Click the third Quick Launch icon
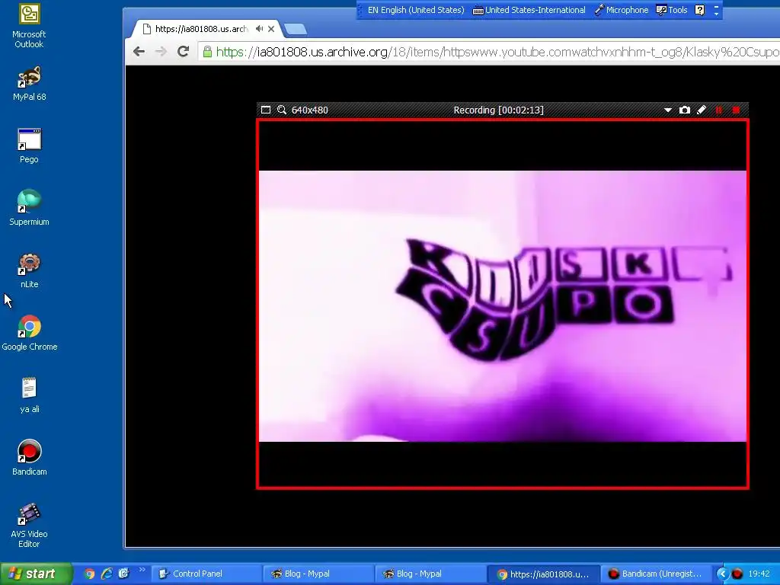 (123, 574)
